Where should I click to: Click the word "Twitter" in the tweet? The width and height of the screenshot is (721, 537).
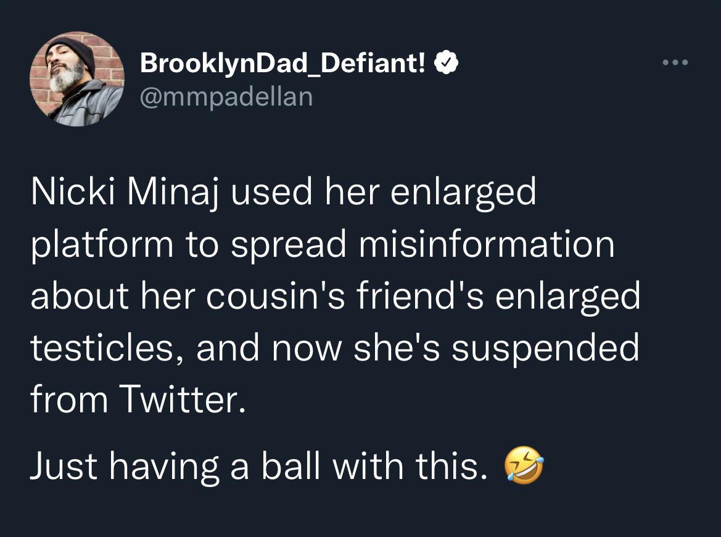(178, 400)
